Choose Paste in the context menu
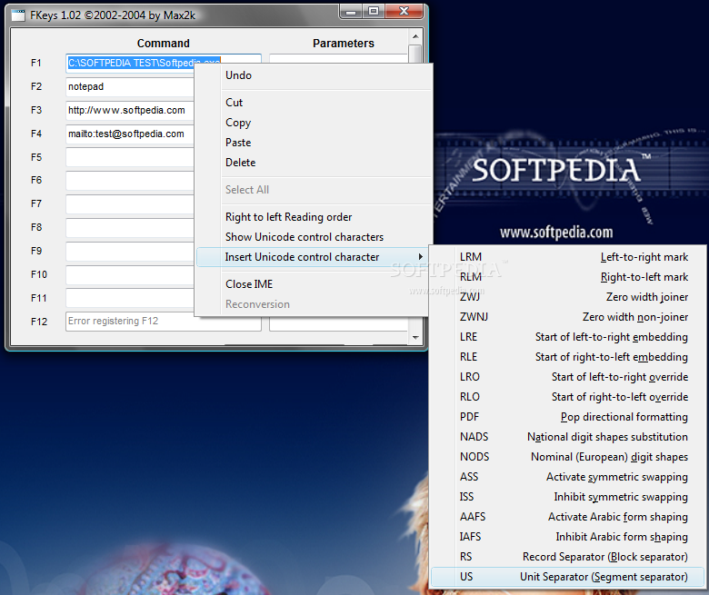709x595 pixels. click(313, 143)
